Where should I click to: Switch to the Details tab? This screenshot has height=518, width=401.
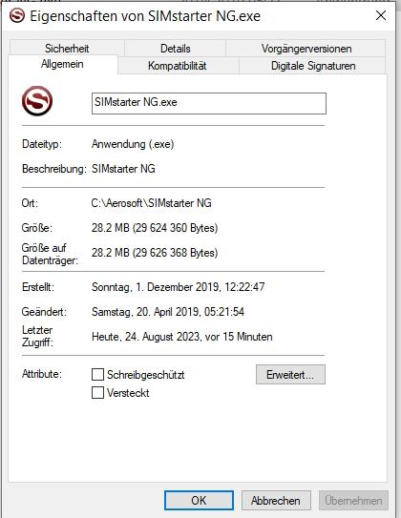(x=176, y=49)
